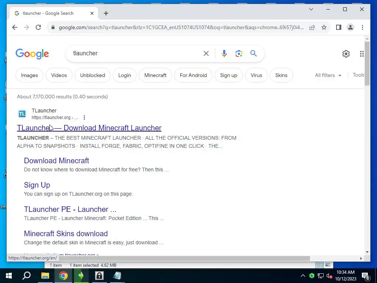Expand the All filters dropdown

tap(328, 75)
